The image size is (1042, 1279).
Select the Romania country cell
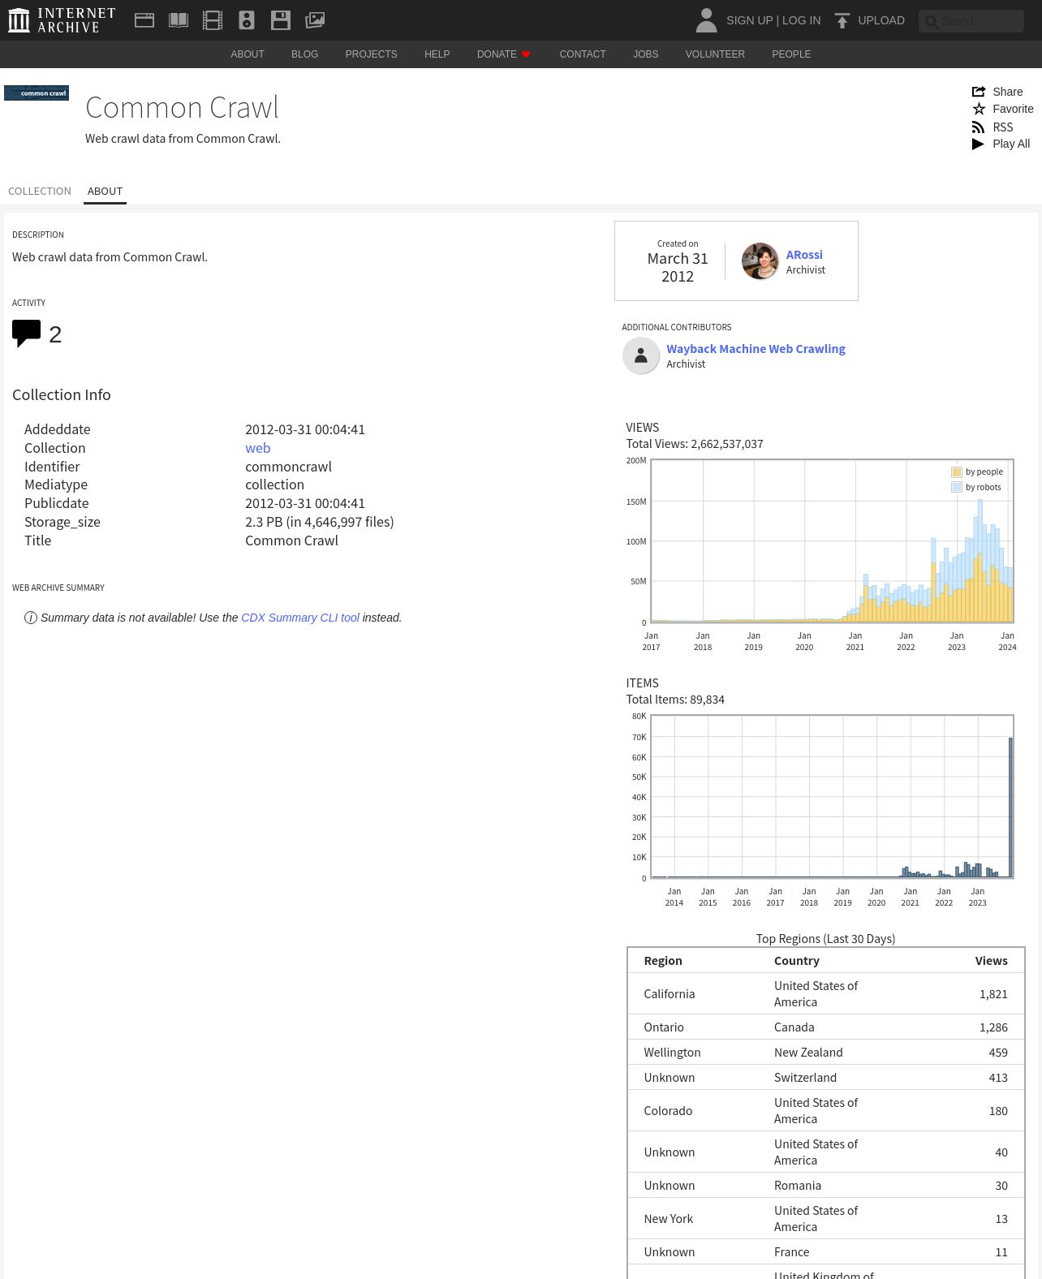[798, 1186]
